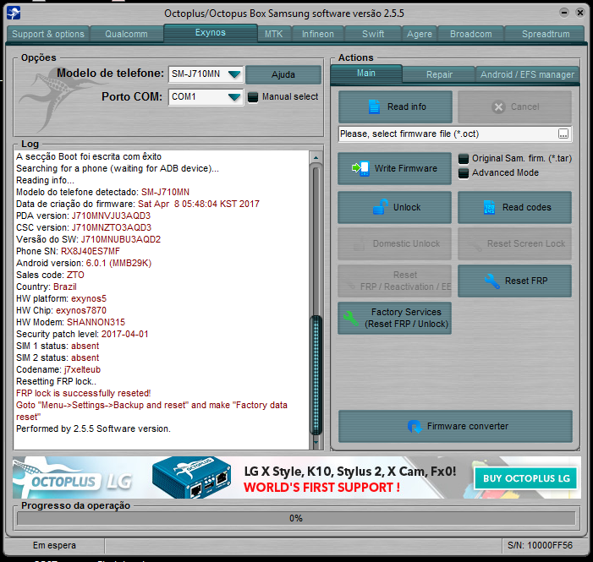This screenshot has height=562, width=593.
Task: Click the blue Unlock padlock icon
Action: (380, 207)
